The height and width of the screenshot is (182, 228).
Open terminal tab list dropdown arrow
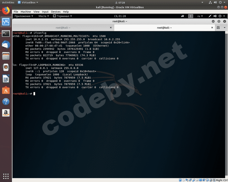(225, 28)
